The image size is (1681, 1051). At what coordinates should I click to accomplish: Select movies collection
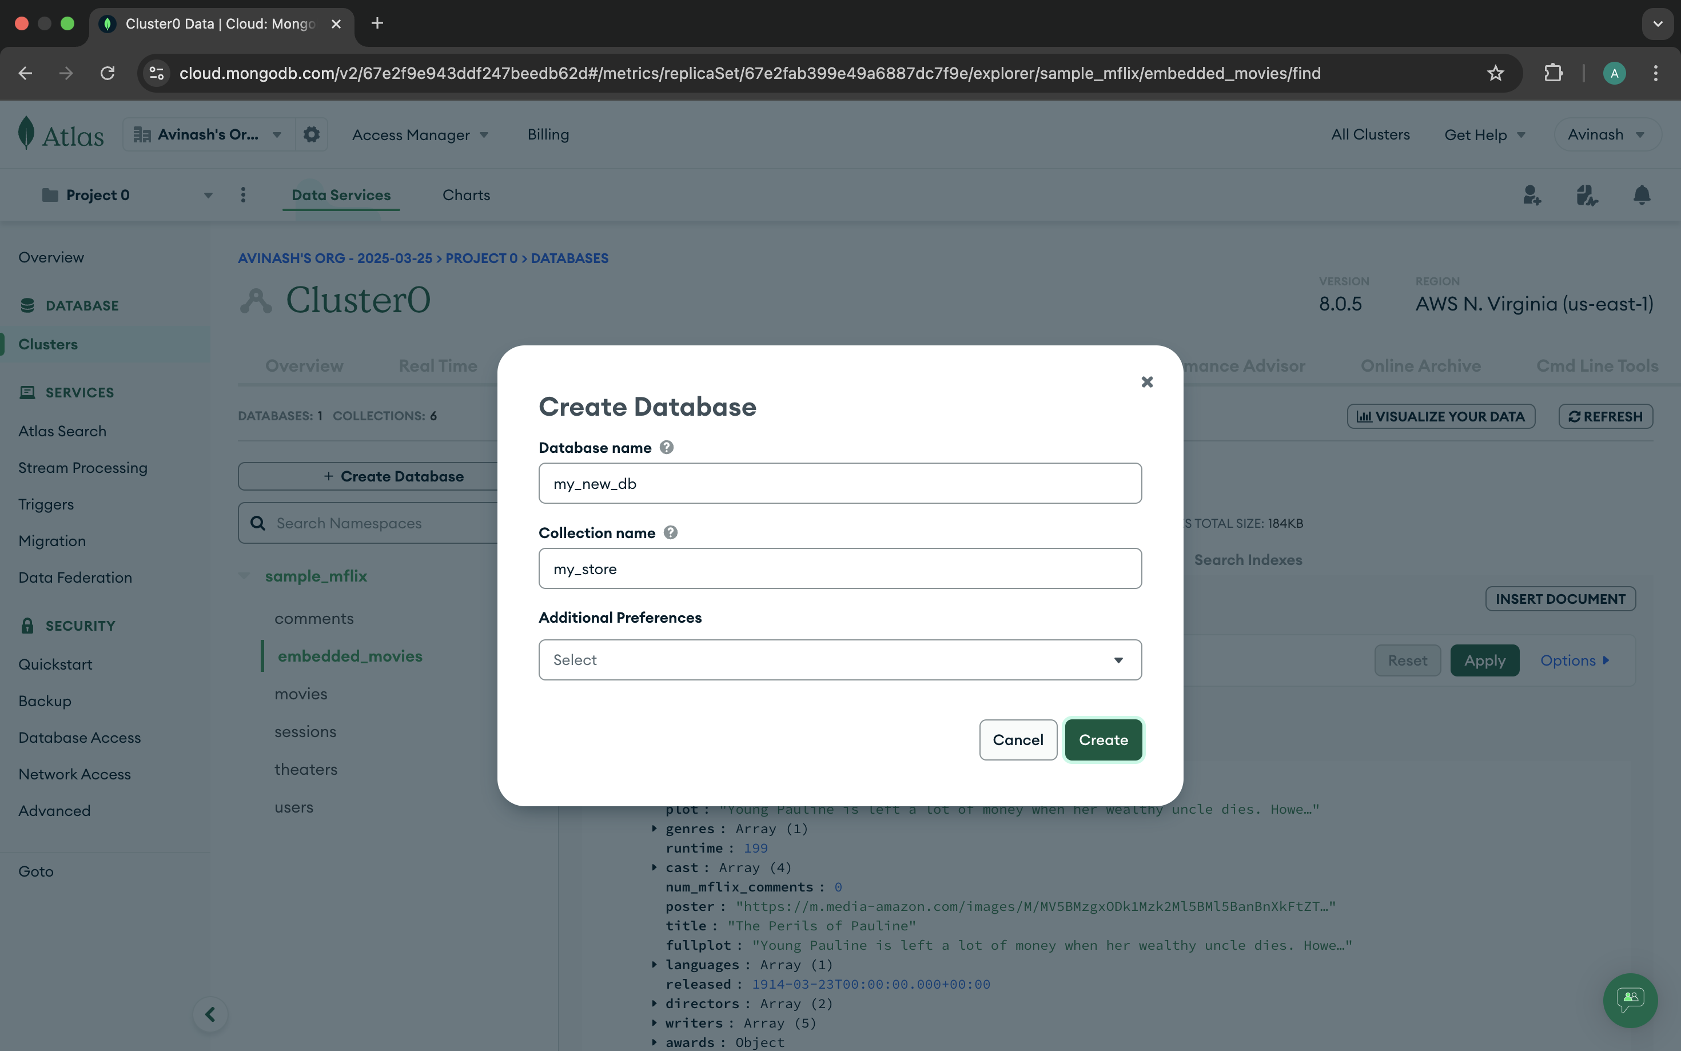[x=301, y=694]
